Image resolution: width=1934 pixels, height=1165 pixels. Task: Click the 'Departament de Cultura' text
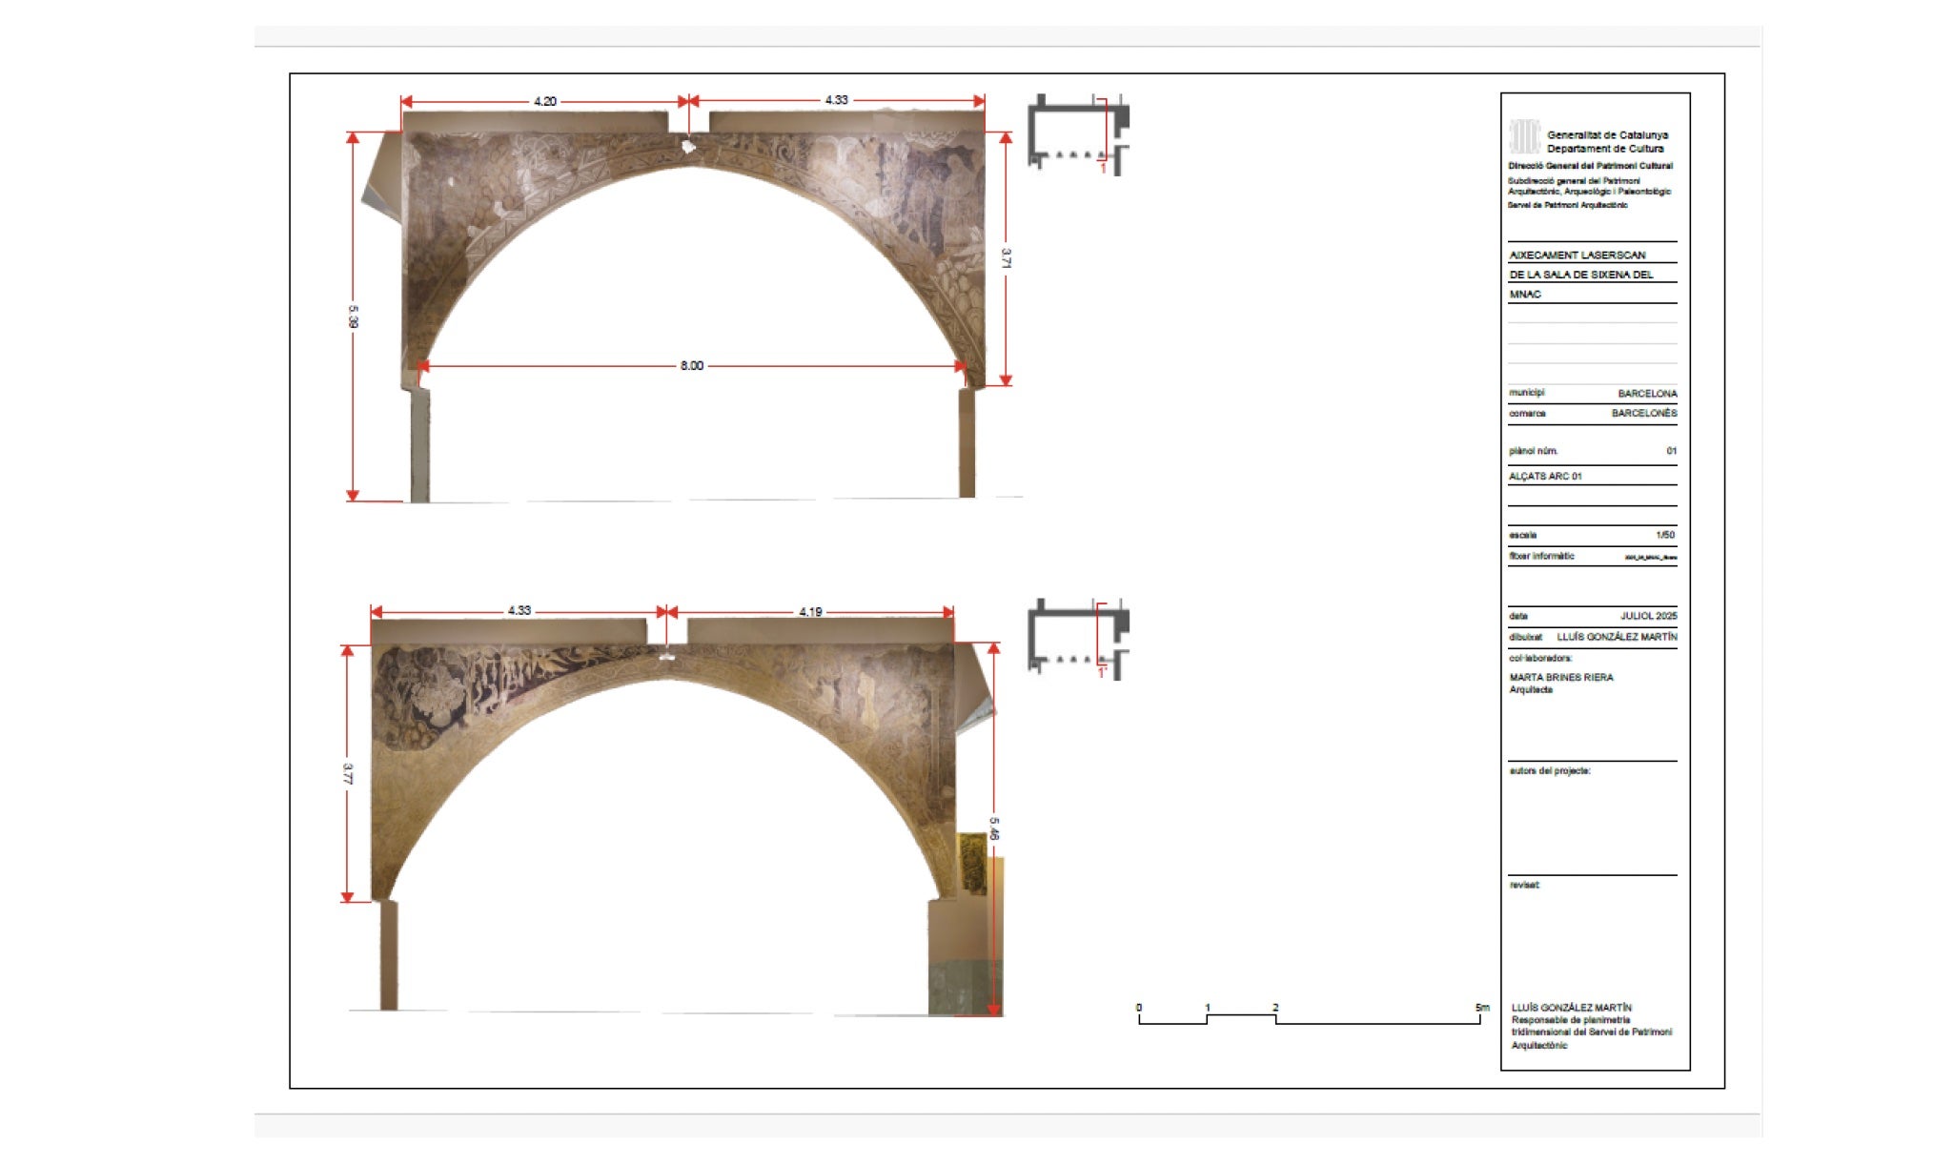click(1605, 149)
